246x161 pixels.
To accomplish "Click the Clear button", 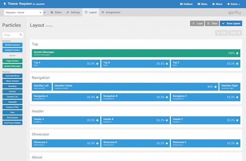I will click(212, 24).
